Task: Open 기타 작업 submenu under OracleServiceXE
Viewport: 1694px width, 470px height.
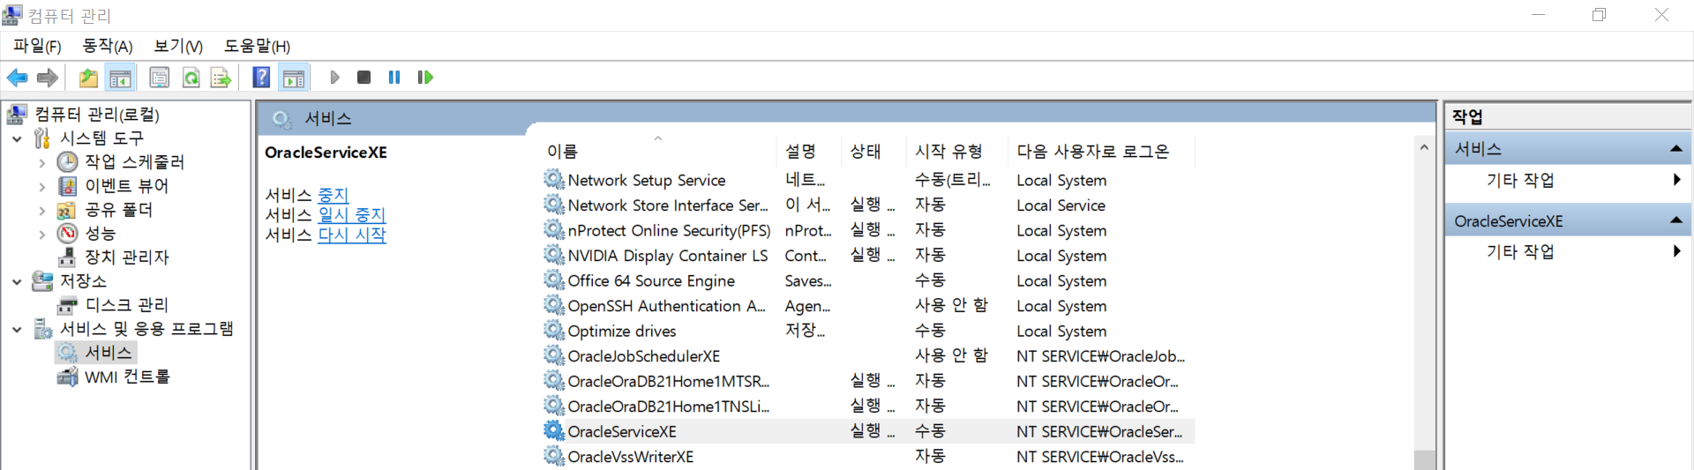Action: (1568, 251)
